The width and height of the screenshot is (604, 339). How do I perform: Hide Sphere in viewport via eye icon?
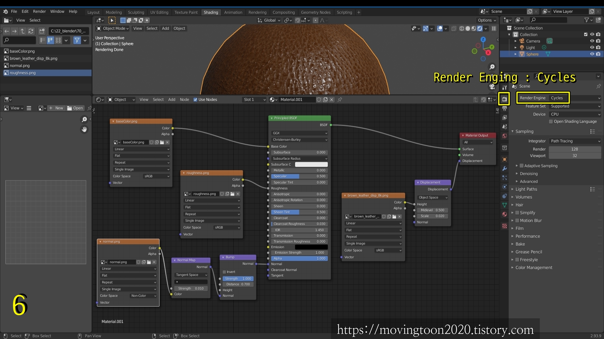coord(592,54)
